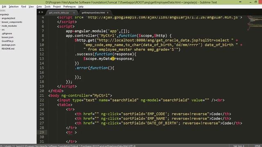Open the .gitignore file

(x=7, y=33)
